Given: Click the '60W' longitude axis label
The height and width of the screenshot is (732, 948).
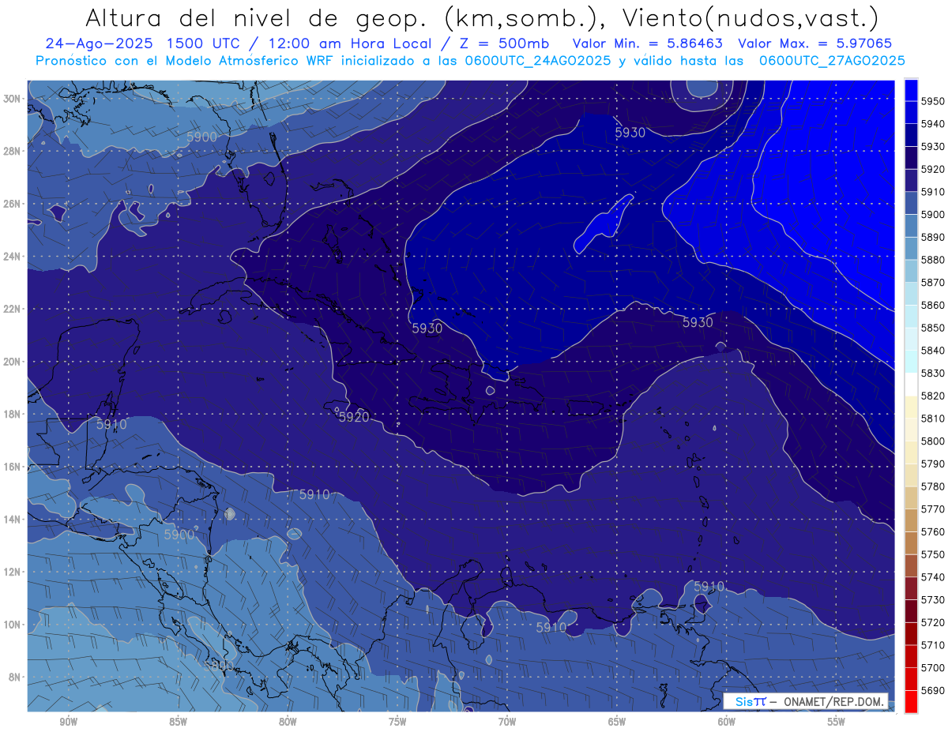Looking at the screenshot, I should point(727,722).
